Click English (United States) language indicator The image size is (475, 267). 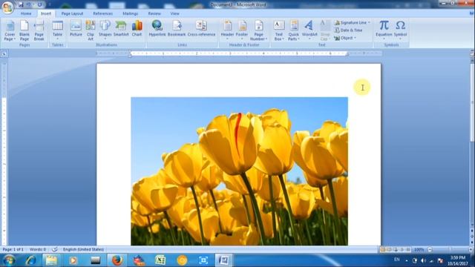coord(84,249)
